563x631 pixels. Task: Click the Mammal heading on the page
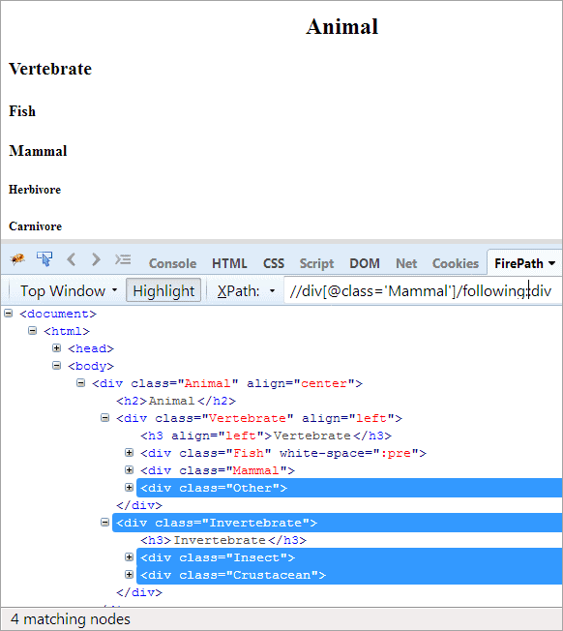(38, 151)
